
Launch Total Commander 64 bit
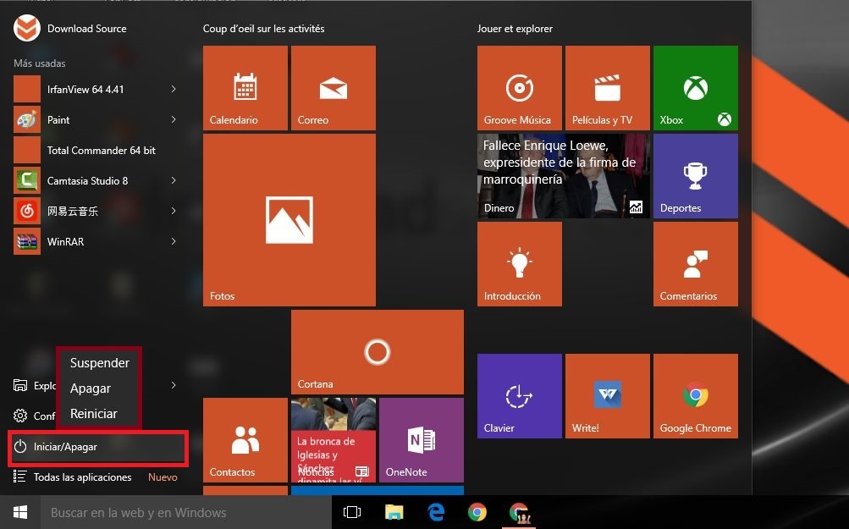coord(96,150)
